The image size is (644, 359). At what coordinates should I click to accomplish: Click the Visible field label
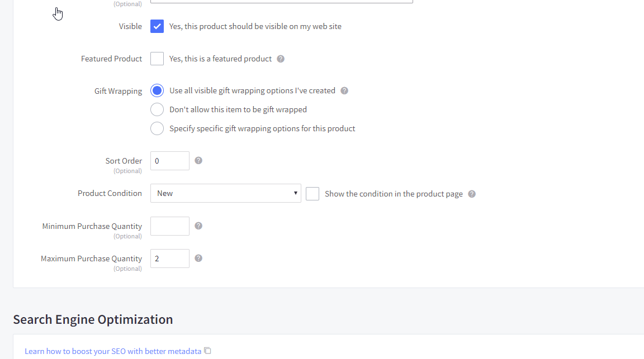[x=130, y=26]
